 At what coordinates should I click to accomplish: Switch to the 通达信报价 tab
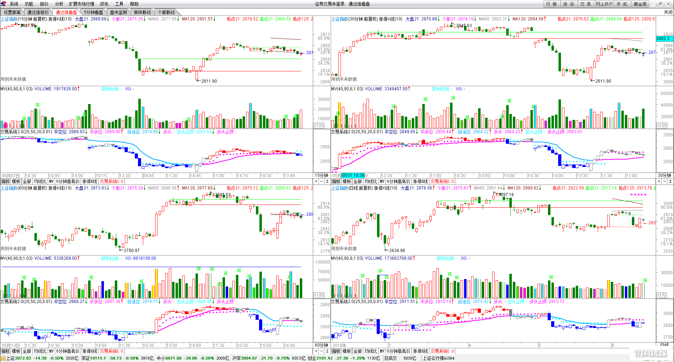coord(38,12)
